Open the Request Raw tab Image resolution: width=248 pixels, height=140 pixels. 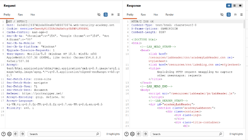[x=20, y=15]
